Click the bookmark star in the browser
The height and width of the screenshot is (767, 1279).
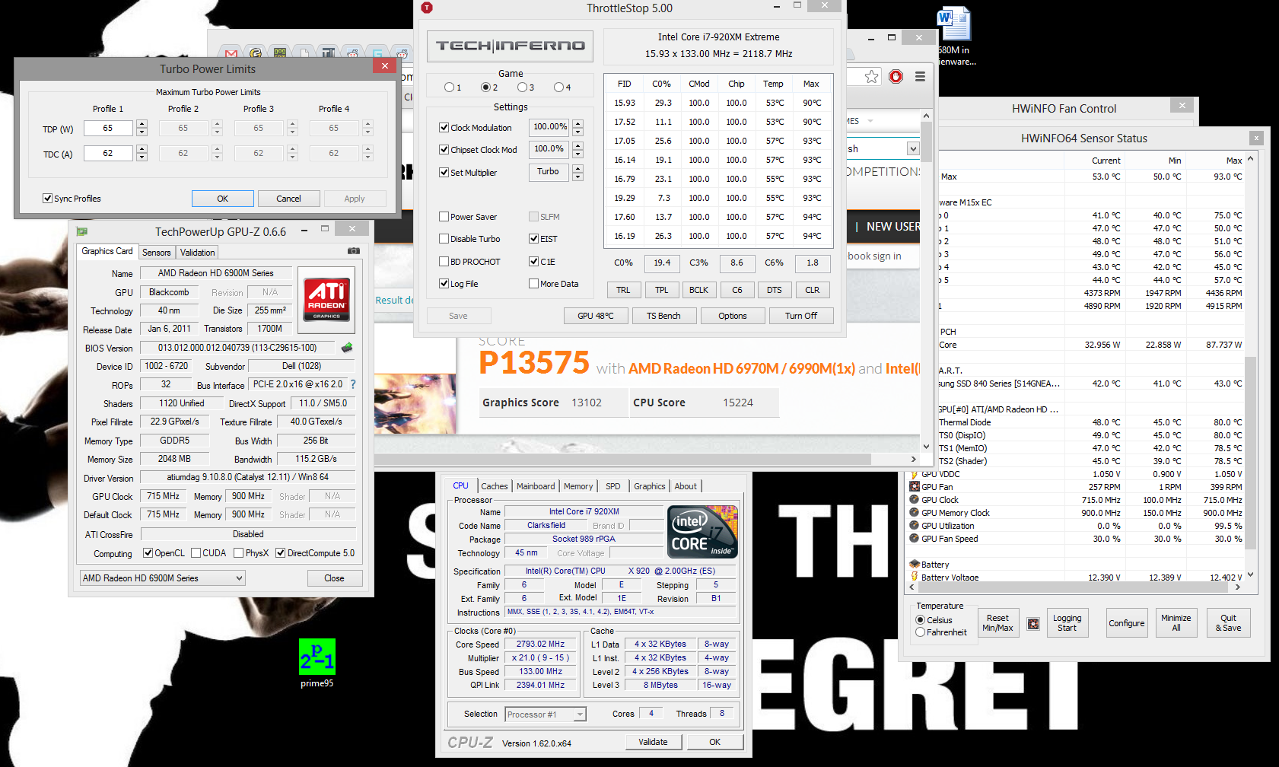(872, 76)
